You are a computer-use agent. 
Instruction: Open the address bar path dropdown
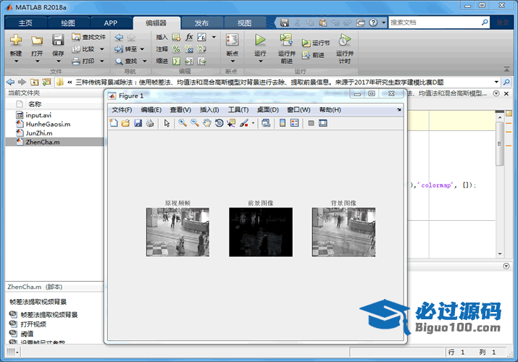click(496, 82)
